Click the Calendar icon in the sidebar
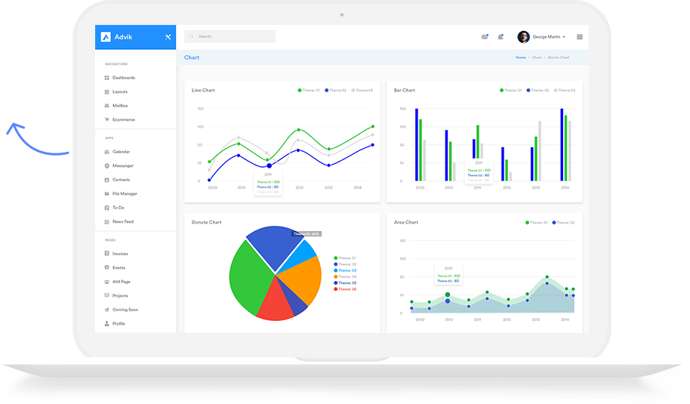Image resolution: width=690 pixels, height=404 pixels. point(106,152)
